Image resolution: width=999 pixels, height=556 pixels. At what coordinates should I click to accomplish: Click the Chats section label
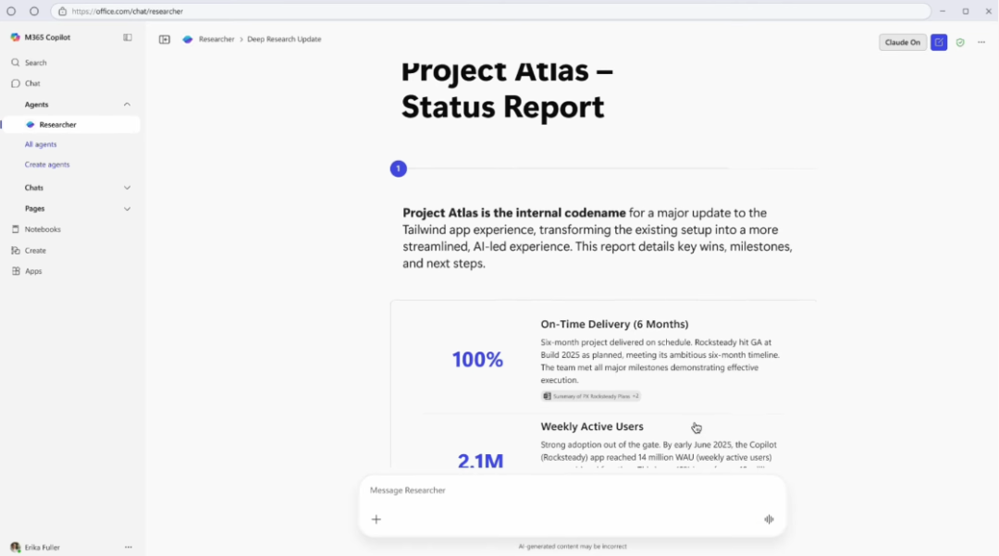(34, 188)
